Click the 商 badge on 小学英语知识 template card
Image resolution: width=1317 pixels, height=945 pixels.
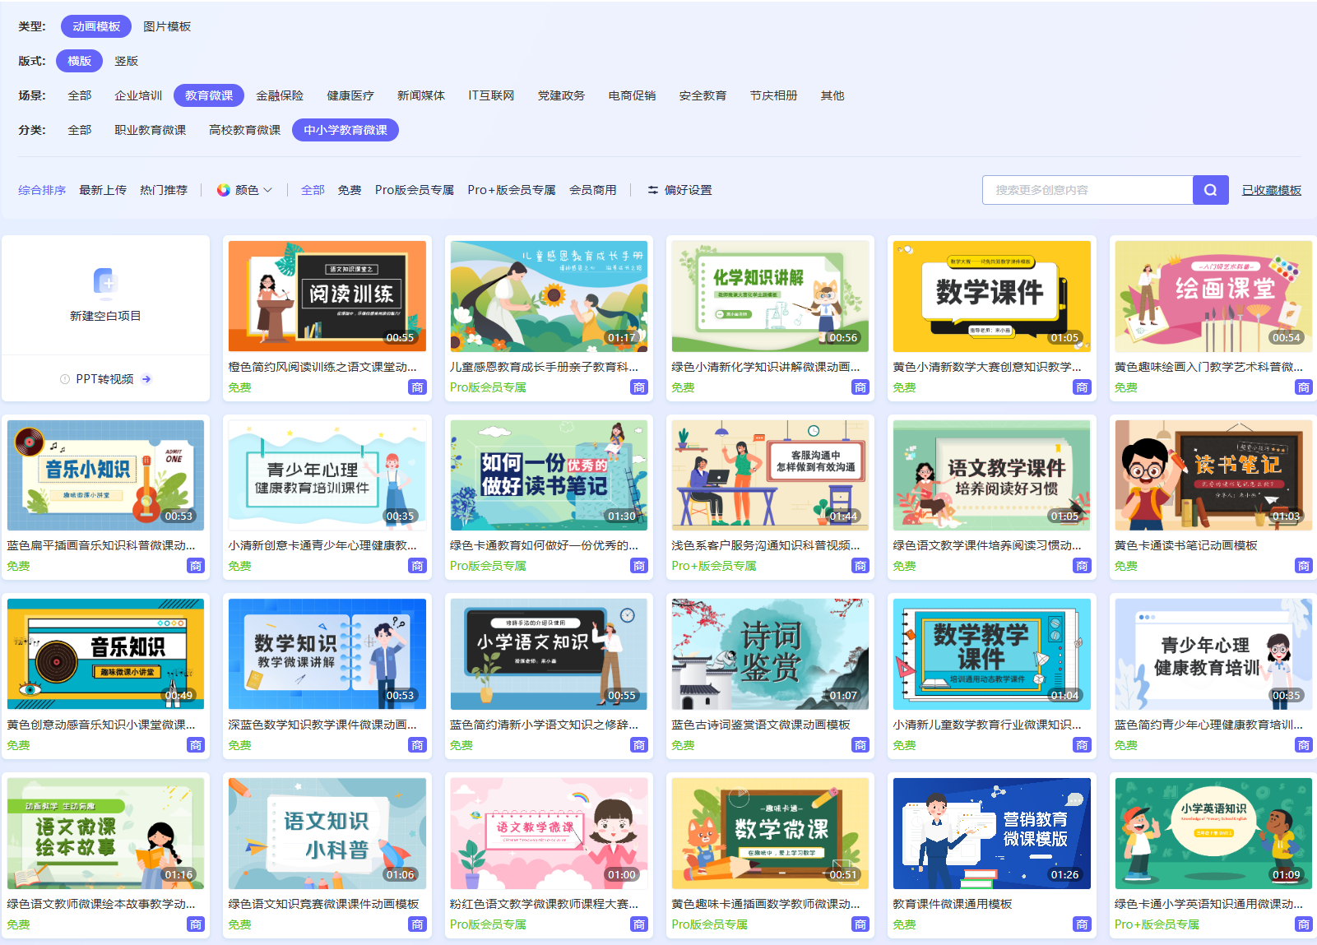pyautogui.click(x=1303, y=924)
